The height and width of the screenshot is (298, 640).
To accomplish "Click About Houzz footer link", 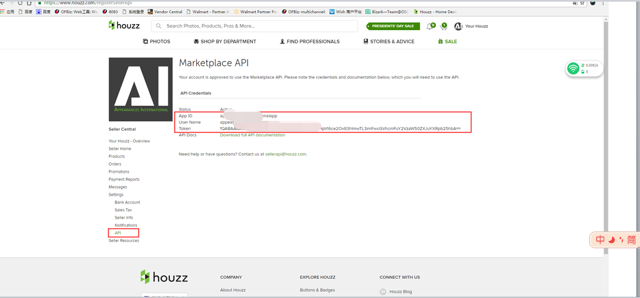I will click(x=233, y=290).
